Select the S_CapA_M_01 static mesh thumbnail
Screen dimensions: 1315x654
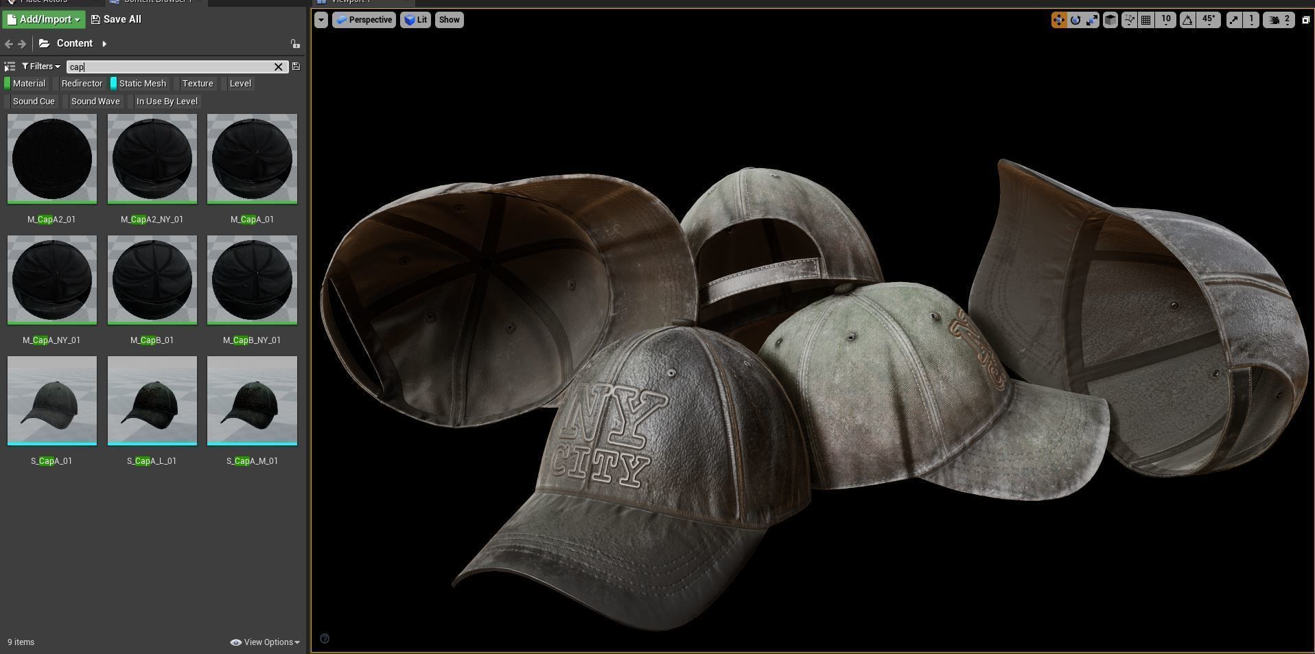[252, 401]
